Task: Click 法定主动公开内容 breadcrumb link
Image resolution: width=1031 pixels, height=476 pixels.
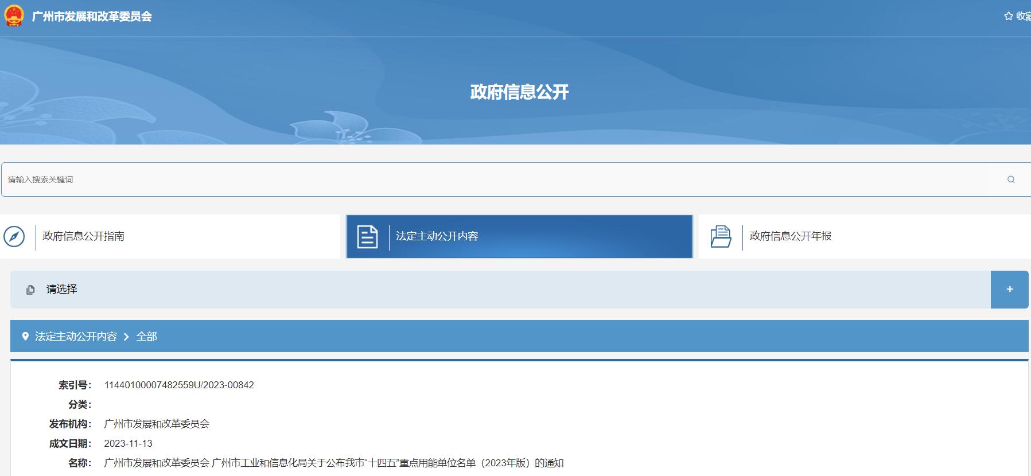Action: (x=76, y=337)
